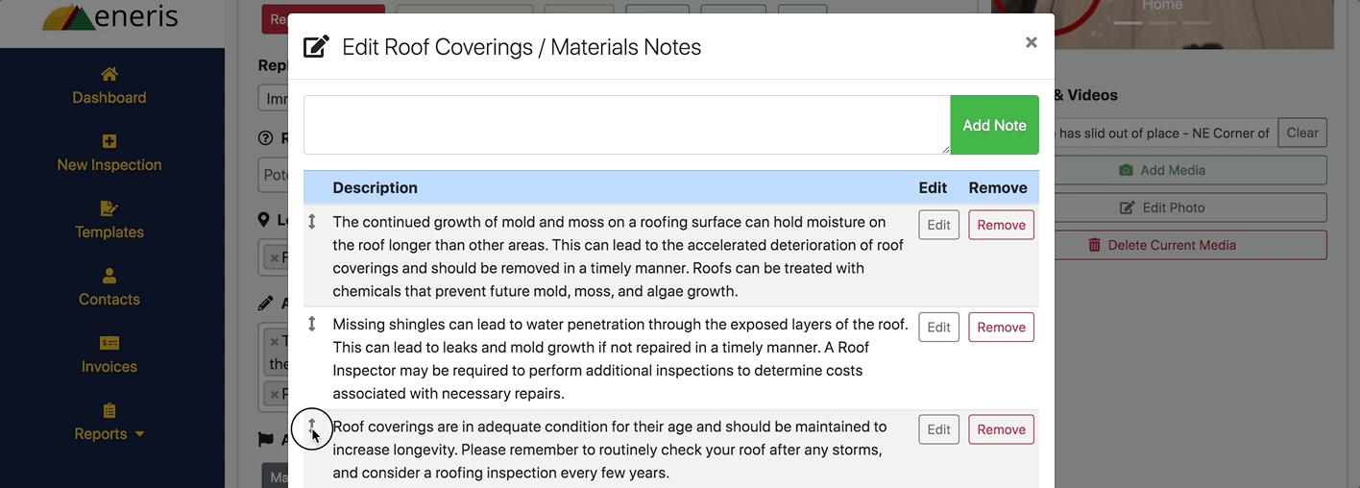This screenshot has height=488, width=1360.
Task: Edit the roof coverings adequate condition note
Action: coord(938,429)
